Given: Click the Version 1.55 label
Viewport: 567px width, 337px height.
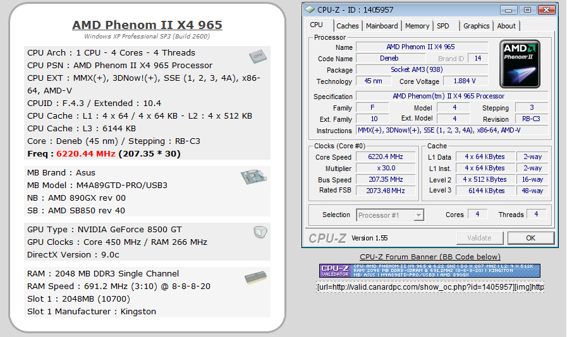Looking at the screenshot, I should click(369, 238).
